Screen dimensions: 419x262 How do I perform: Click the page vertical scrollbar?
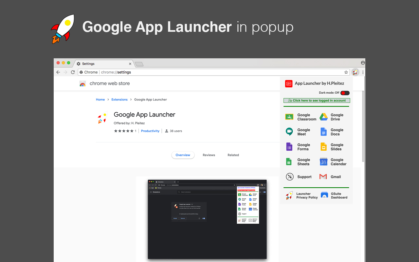click(363, 126)
